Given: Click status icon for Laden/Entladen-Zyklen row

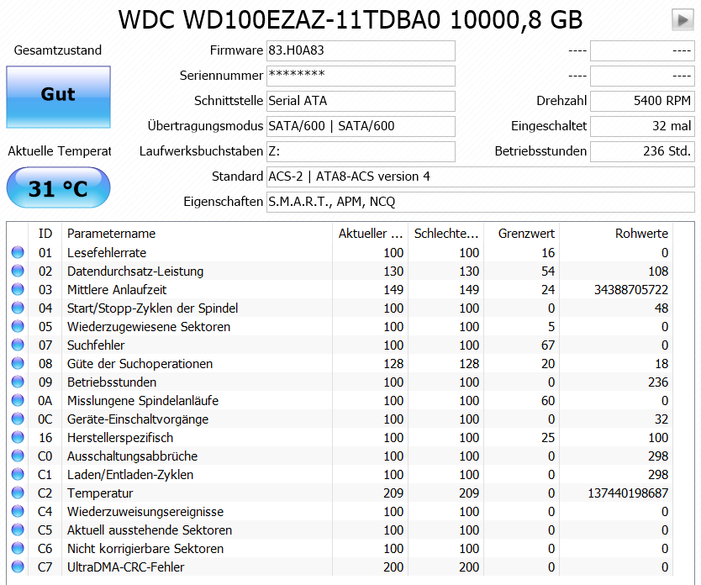Looking at the screenshot, I should tap(18, 475).
